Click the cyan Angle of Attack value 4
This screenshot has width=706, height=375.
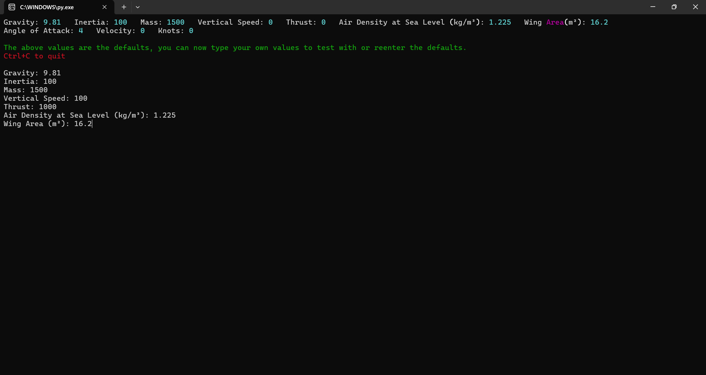click(x=81, y=31)
